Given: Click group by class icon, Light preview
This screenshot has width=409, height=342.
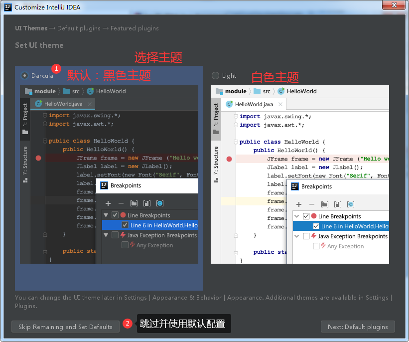Looking at the screenshot, I should (351, 204).
